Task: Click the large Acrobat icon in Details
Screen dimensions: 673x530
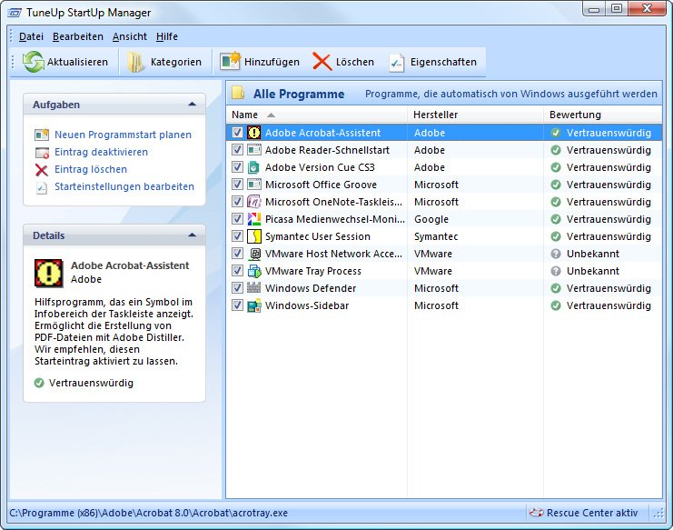Action: coord(48,273)
